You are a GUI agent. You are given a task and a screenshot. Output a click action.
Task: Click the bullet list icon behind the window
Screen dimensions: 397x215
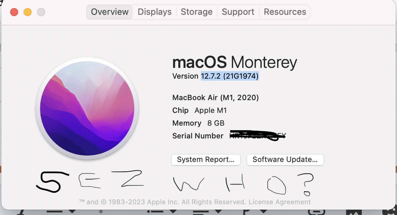pyautogui.click(x=155, y=212)
